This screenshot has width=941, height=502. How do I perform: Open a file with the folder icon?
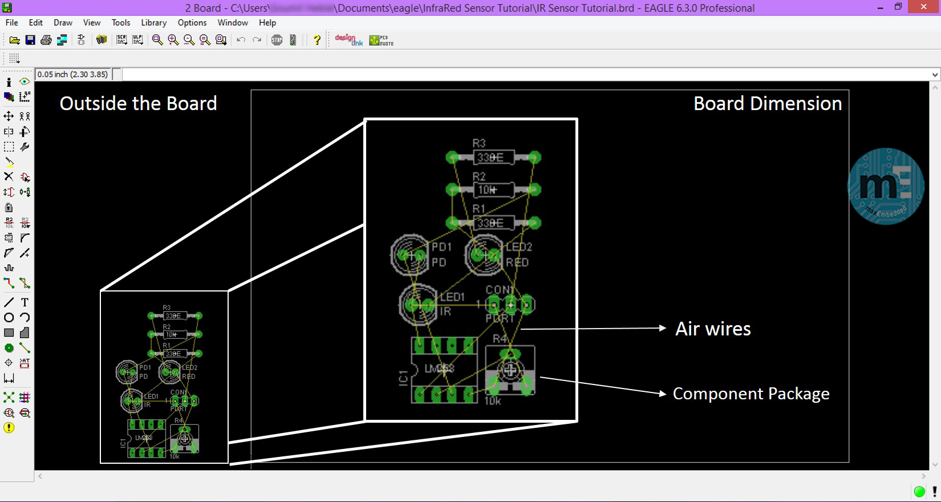point(14,40)
